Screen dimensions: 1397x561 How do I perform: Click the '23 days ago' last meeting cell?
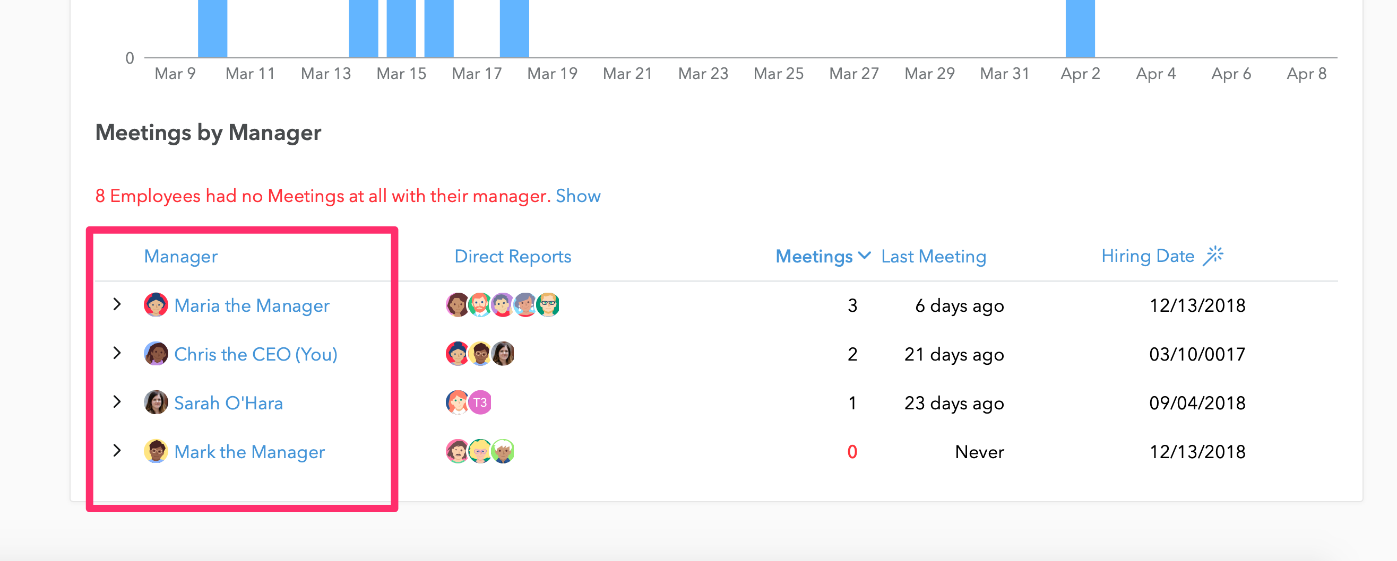point(954,404)
